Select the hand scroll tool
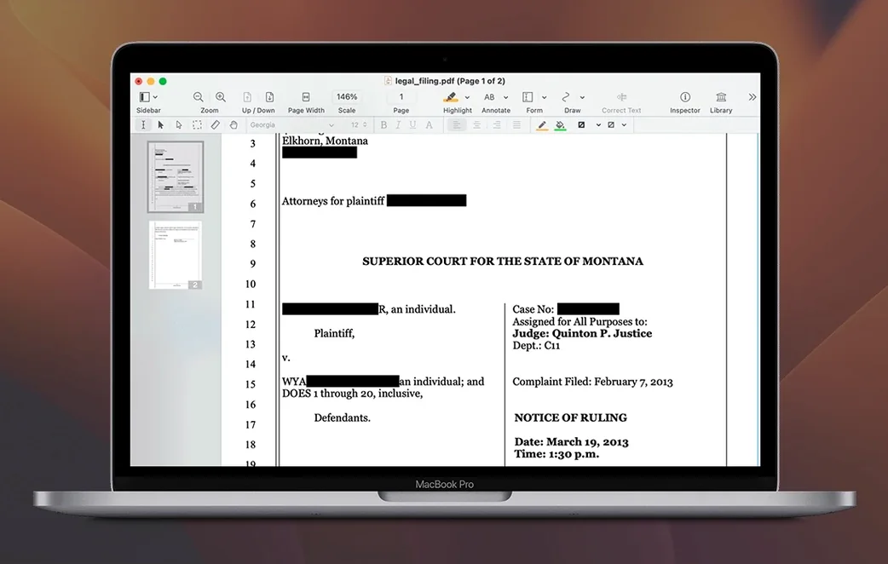Screen dimensions: 888x564 [x=234, y=124]
